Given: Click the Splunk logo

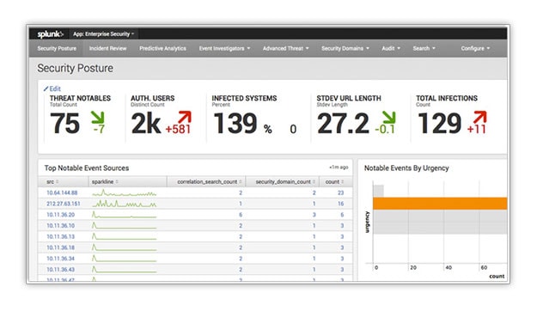Looking at the screenshot, I should tap(50, 34).
